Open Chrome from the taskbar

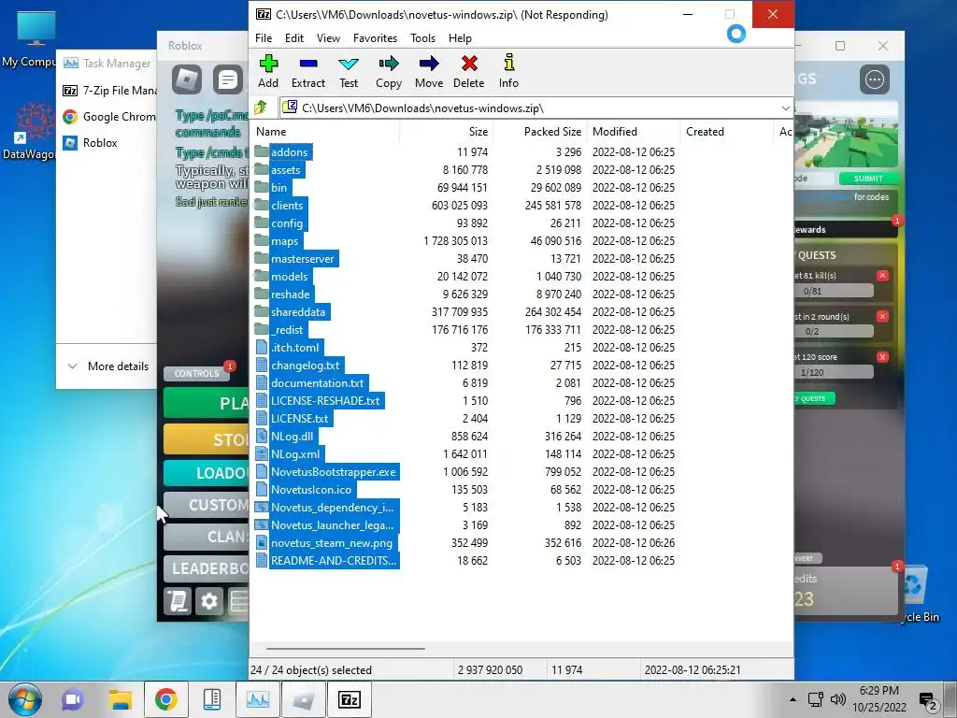click(x=165, y=699)
